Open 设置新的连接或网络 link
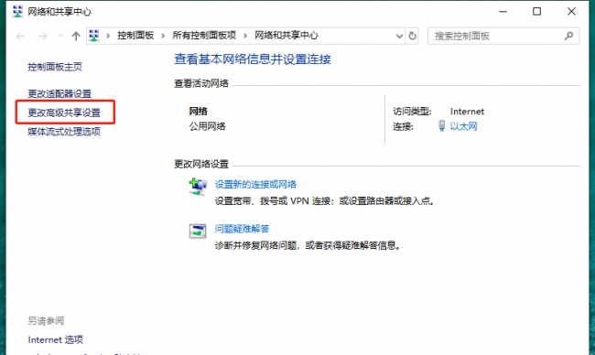 [x=255, y=184]
